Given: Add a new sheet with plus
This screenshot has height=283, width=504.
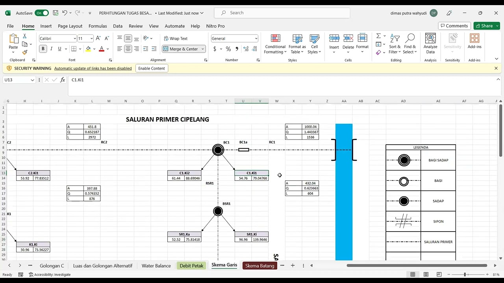Looking at the screenshot, I should click(293, 266).
